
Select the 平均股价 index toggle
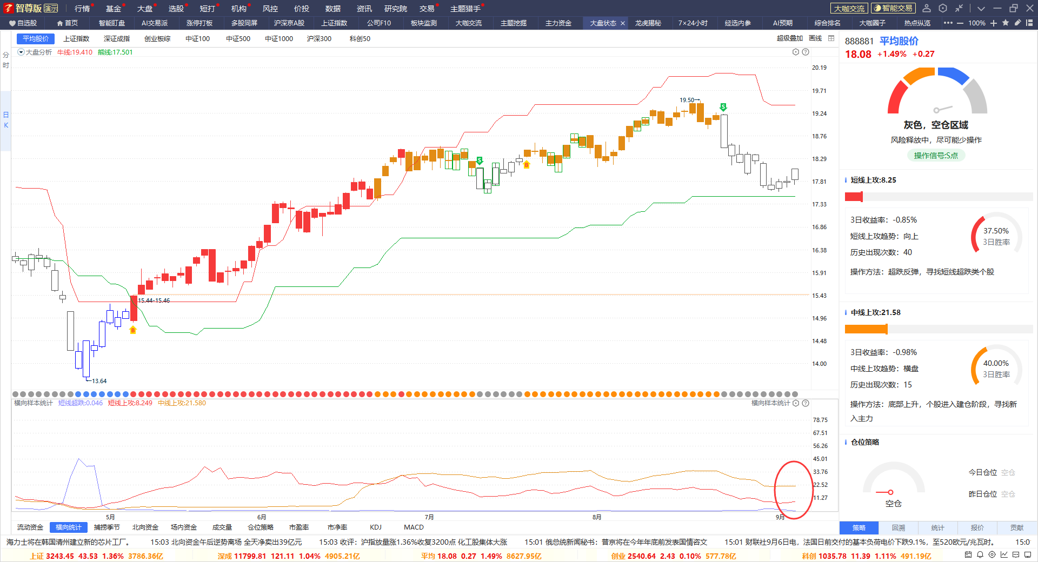coord(36,39)
